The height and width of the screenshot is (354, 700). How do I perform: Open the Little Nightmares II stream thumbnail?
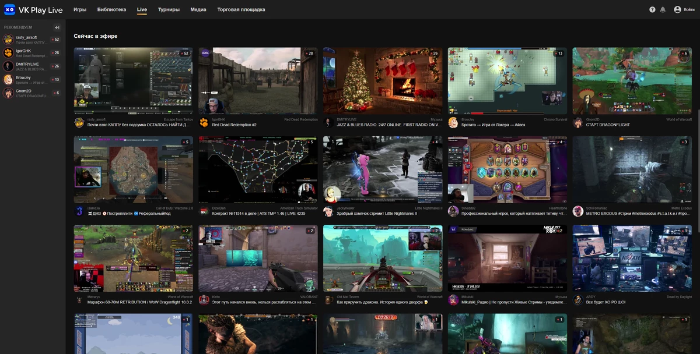tap(383, 169)
